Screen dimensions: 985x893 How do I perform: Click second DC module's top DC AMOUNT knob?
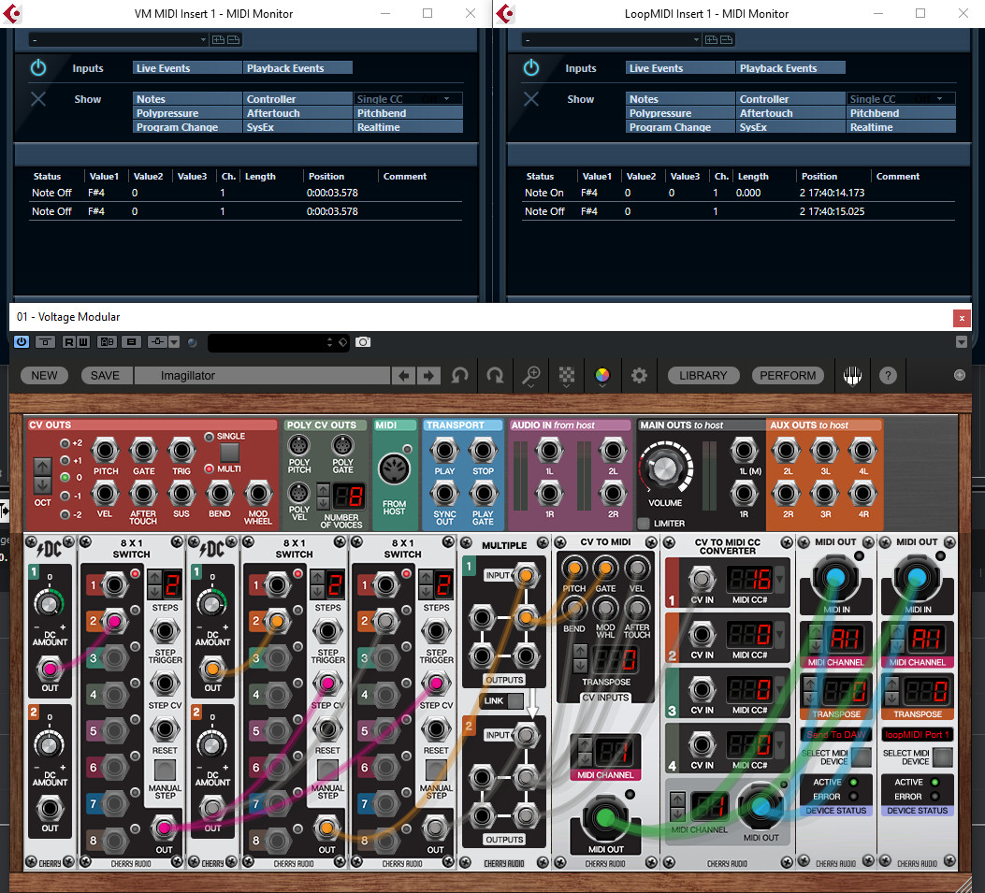click(212, 603)
